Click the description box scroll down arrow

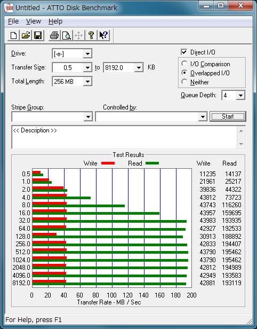[241, 144]
